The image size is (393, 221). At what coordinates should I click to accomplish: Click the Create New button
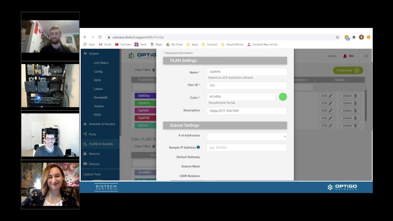coord(348,70)
